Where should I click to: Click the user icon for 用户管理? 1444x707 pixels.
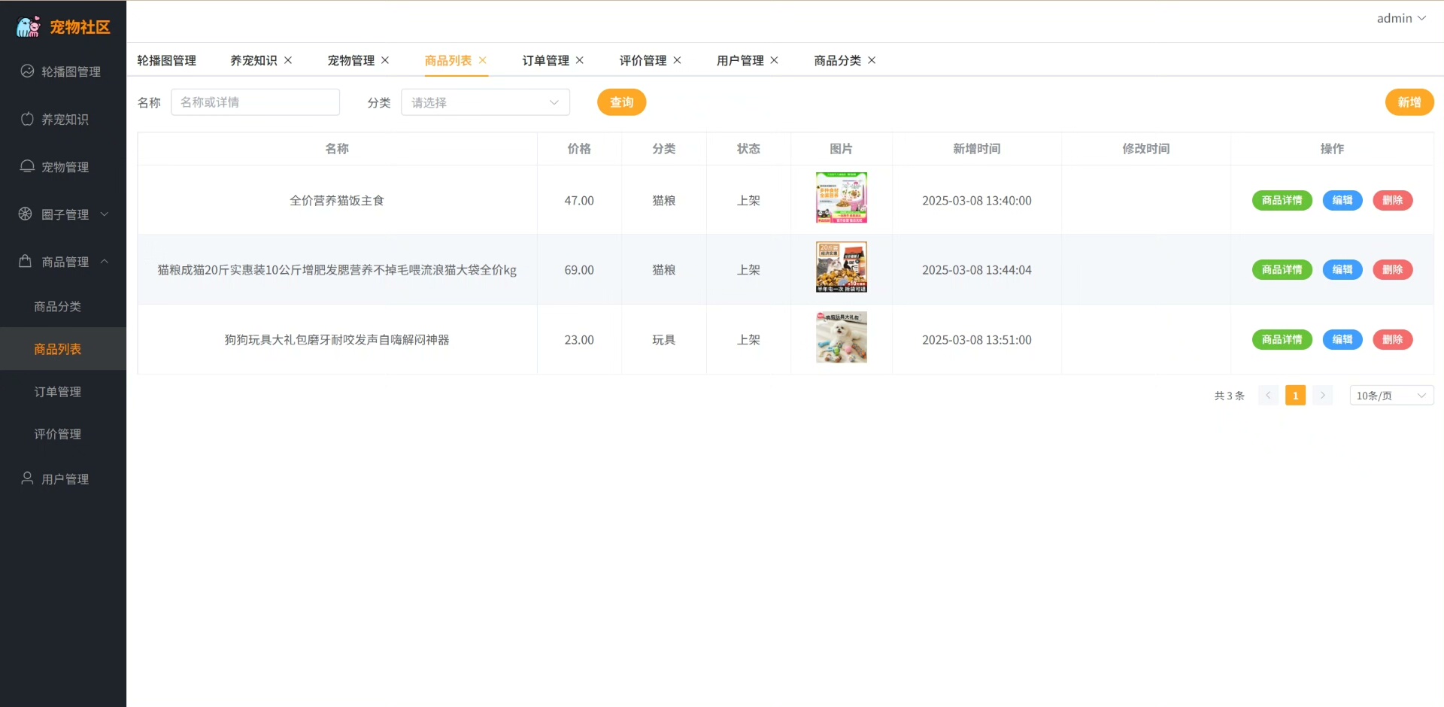[x=27, y=478]
